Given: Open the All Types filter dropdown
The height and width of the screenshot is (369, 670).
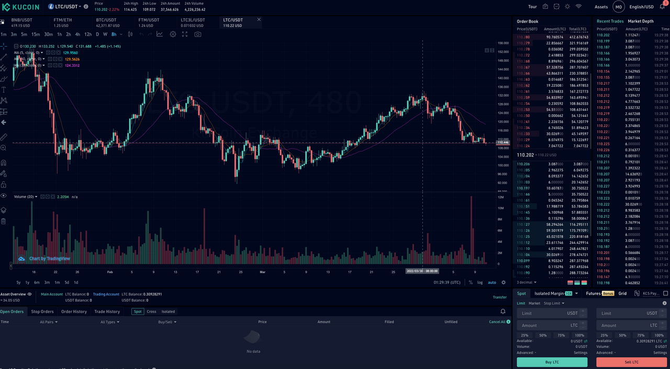Looking at the screenshot, I should pos(110,322).
